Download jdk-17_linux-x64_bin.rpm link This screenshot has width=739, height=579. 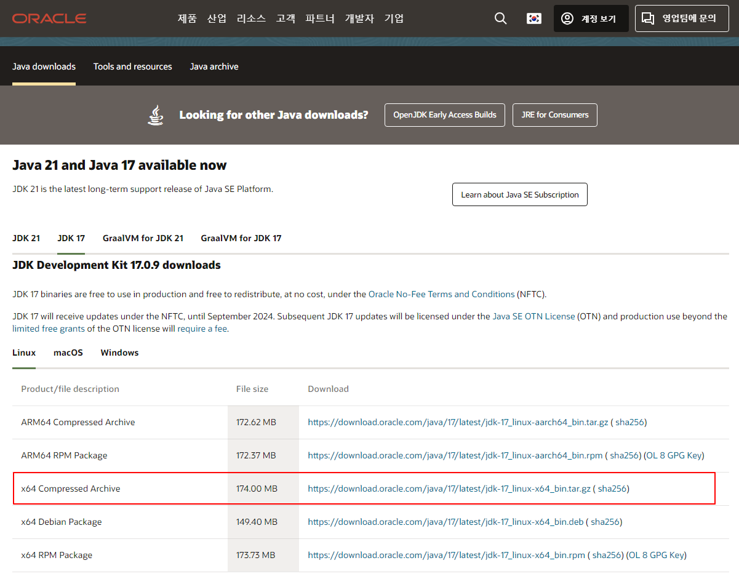pos(447,555)
